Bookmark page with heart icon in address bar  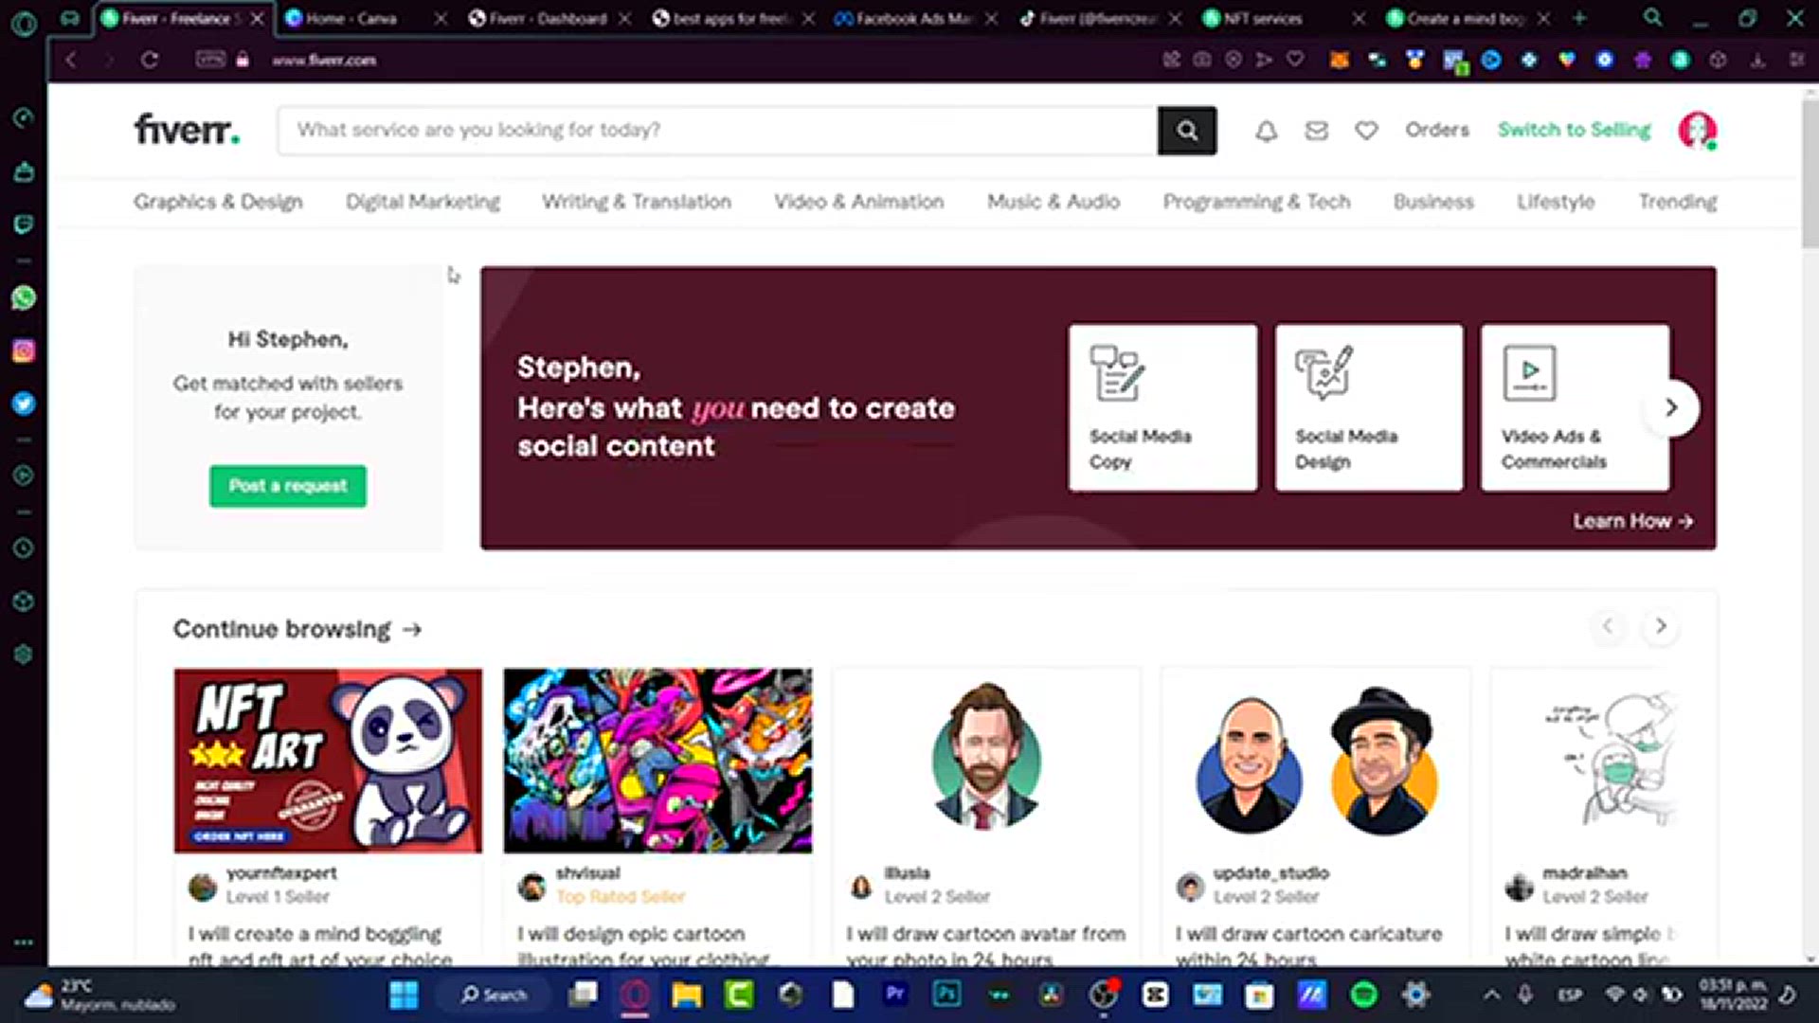(1295, 60)
